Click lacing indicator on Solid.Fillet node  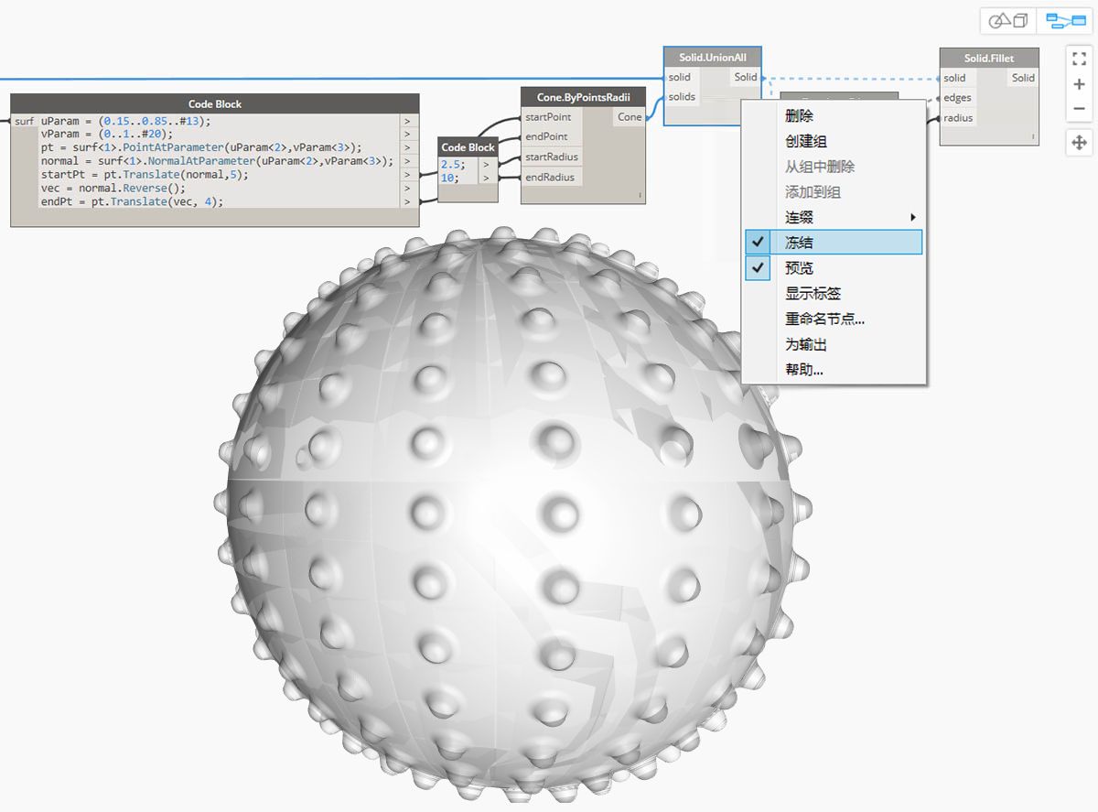(x=1033, y=136)
